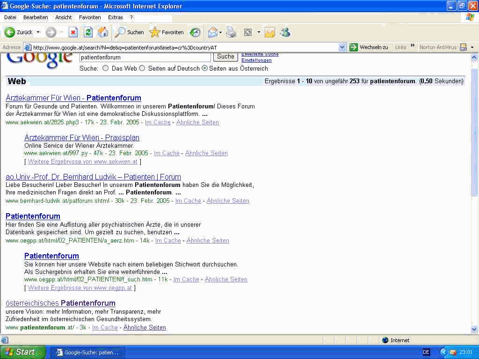Select the Seiten aus Österreich radio button
The width and height of the screenshot is (479, 359).
205,68
